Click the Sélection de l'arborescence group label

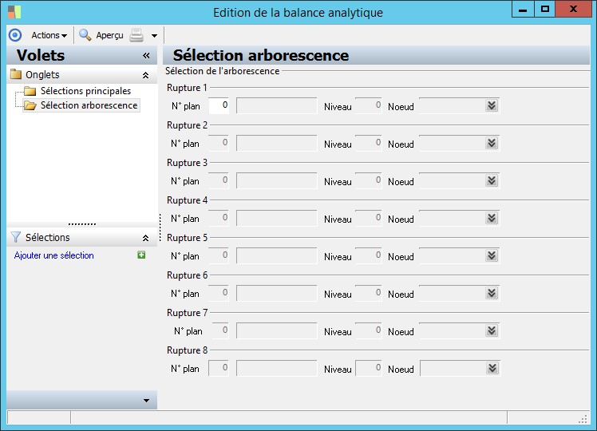[223, 71]
